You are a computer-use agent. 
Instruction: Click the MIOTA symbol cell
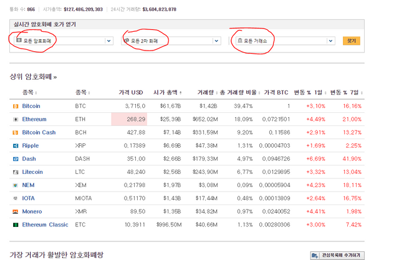(x=83, y=198)
